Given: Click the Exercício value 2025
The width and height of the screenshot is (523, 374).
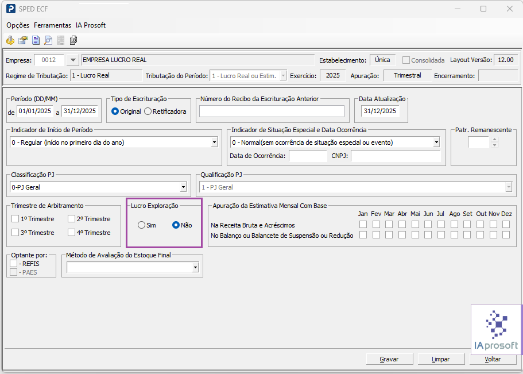Looking at the screenshot, I should (x=332, y=75).
